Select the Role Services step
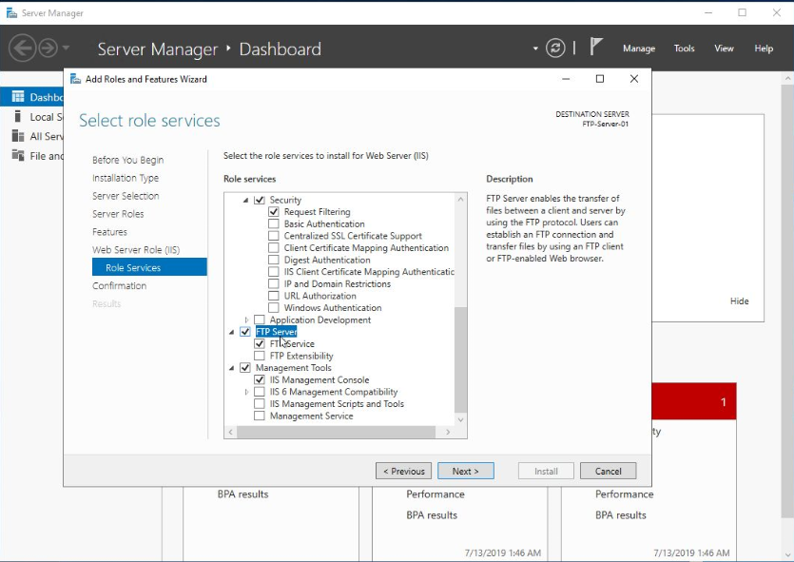Screen dimensions: 794x562 [149, 267]
